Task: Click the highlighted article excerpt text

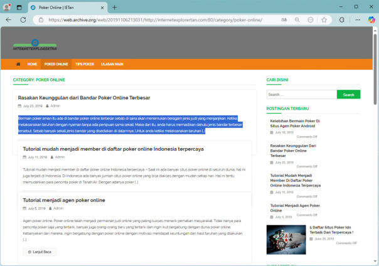Action: point(131,125)
